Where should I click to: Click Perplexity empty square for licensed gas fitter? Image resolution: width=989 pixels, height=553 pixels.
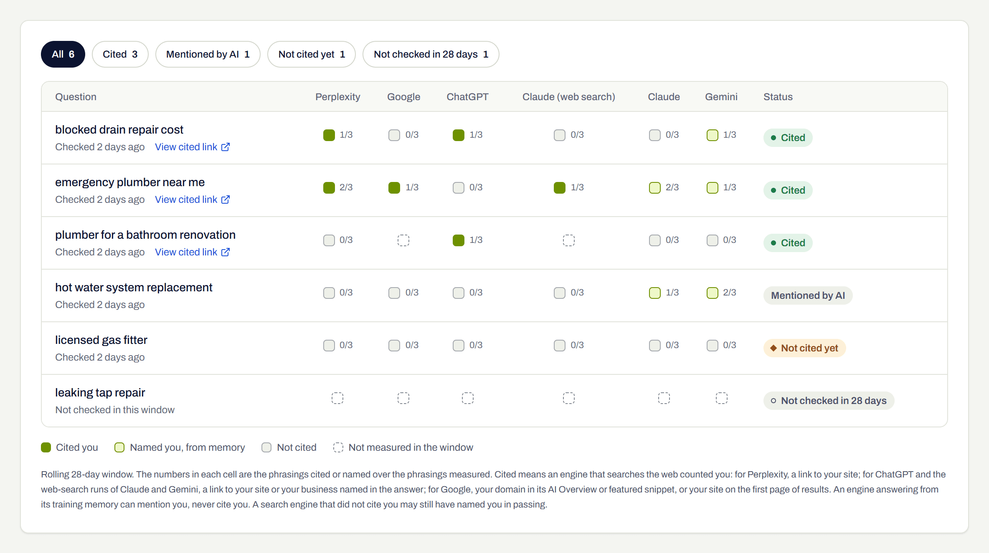click(329, 345)
